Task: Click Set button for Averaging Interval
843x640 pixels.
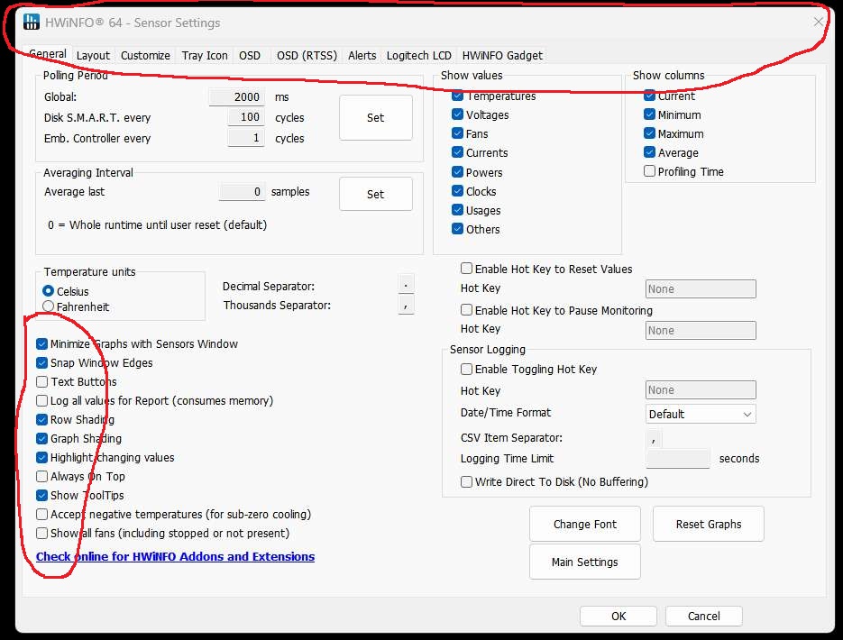Action: [376, 194]
